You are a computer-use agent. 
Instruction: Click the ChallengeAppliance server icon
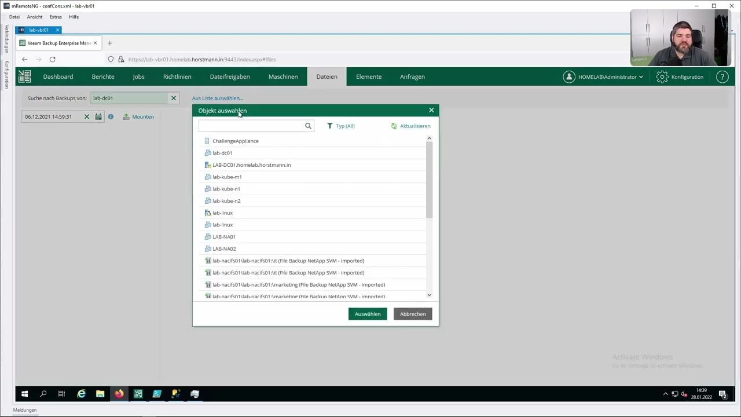[x=207, y=141]
